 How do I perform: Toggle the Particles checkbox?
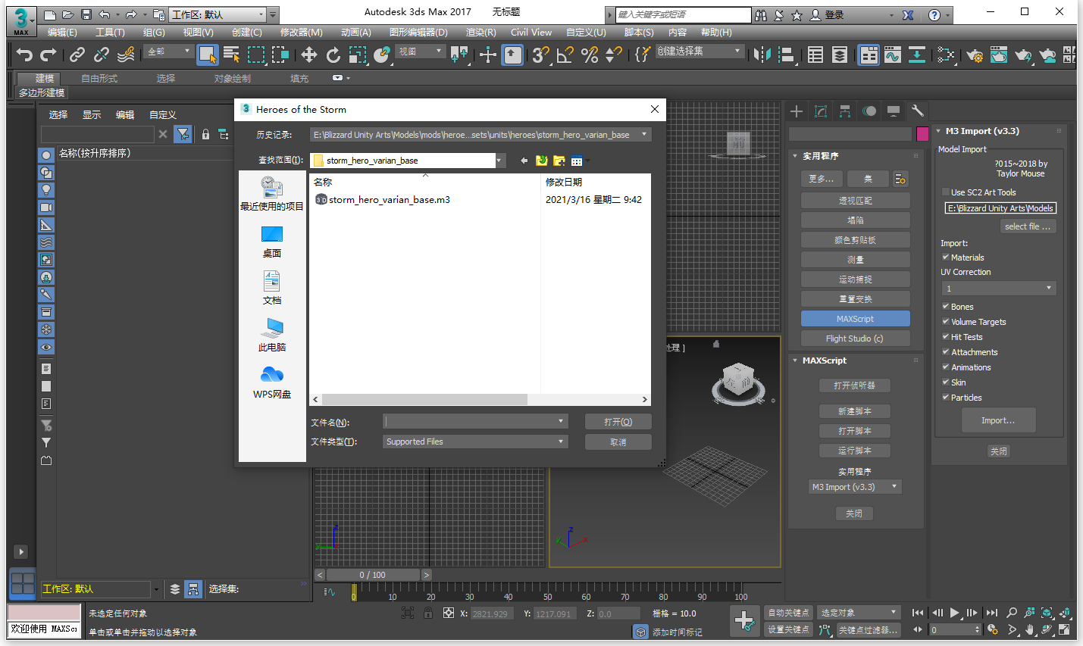pos(945,398)
